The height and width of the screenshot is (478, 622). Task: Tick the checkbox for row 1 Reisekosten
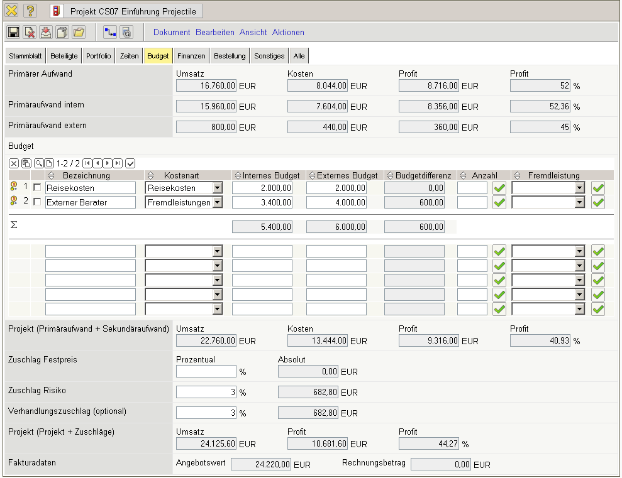coord(37,188)
